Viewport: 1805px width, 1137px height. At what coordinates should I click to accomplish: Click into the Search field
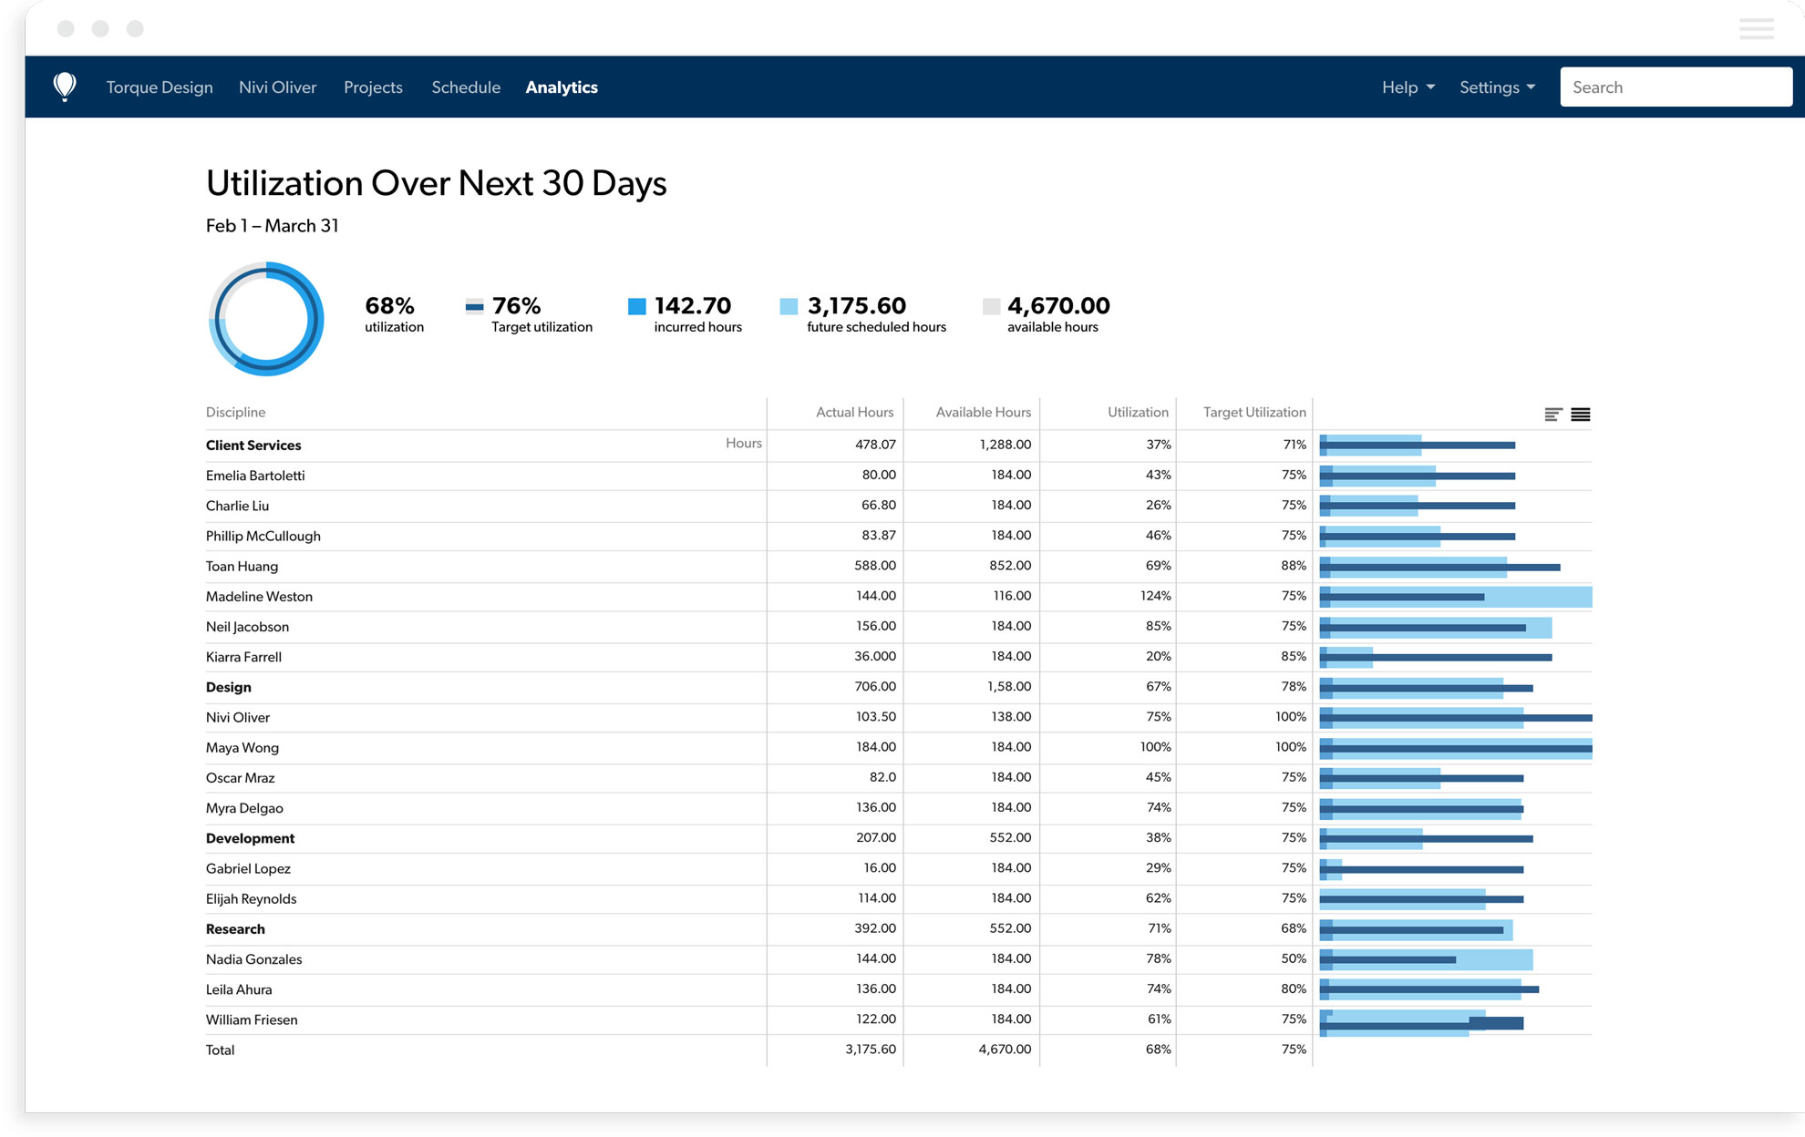(x=1676, y=87)
